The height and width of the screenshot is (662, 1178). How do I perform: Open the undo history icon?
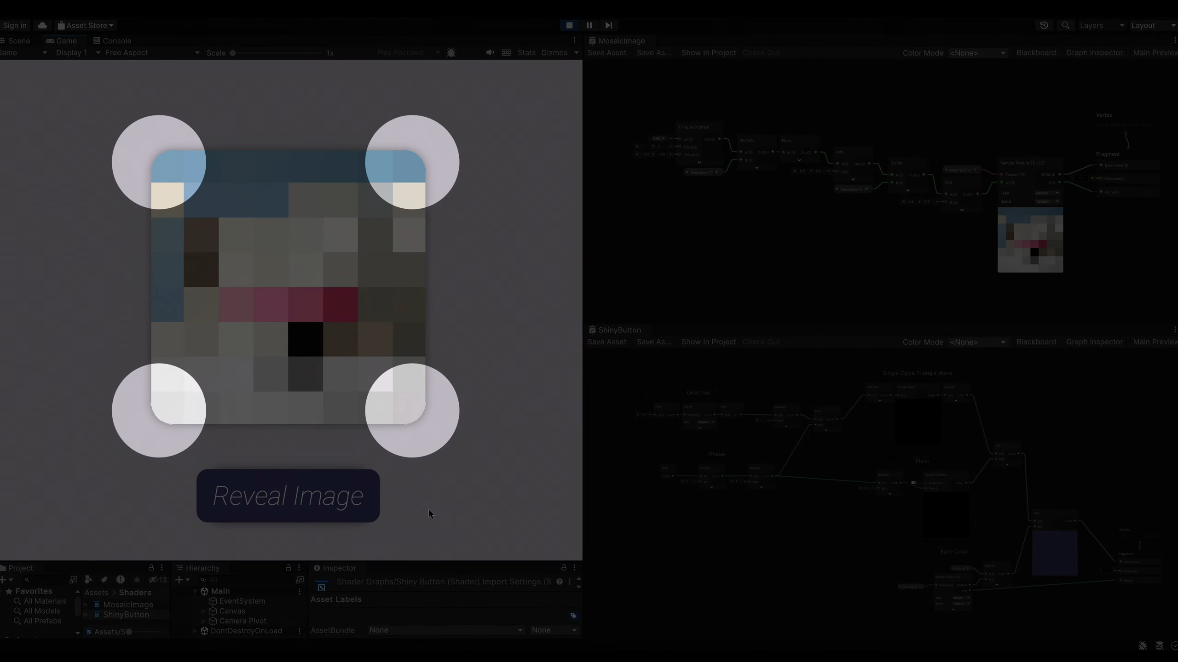1044,25
